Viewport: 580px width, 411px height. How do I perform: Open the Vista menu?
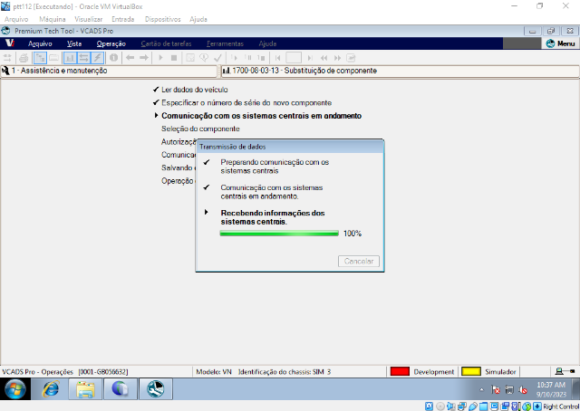click(74, 43)
